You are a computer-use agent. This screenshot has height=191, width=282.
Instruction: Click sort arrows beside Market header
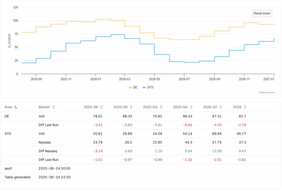click(54, 107)
